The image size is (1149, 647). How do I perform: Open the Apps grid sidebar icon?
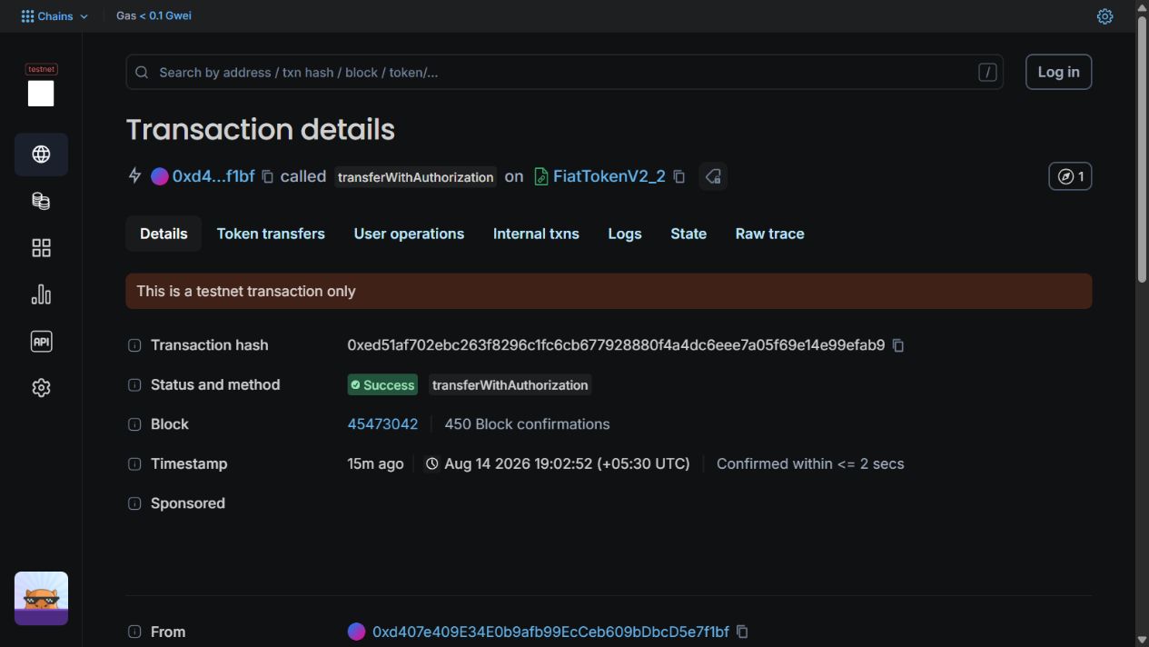pyautogui.click(x=41, y=248)
